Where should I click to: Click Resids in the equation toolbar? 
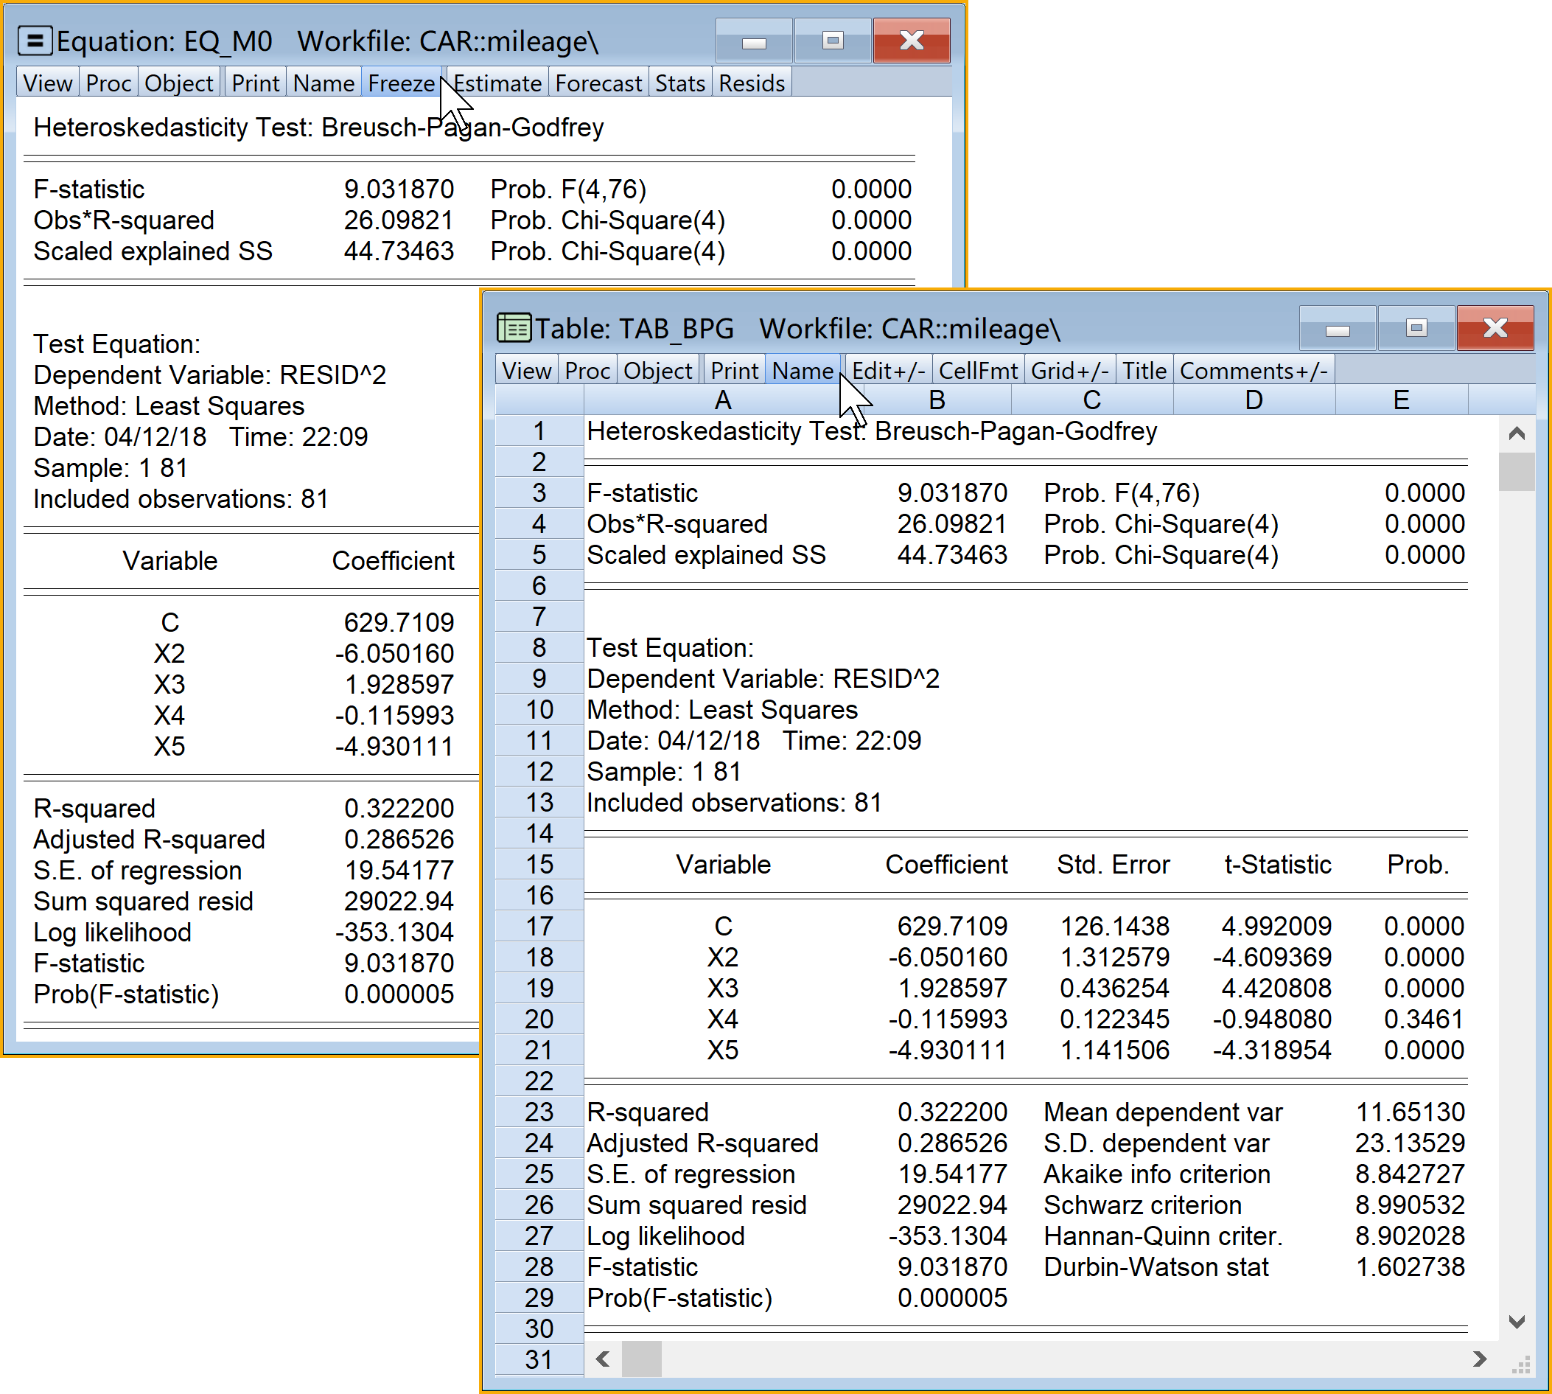click(x=751, y=83)
